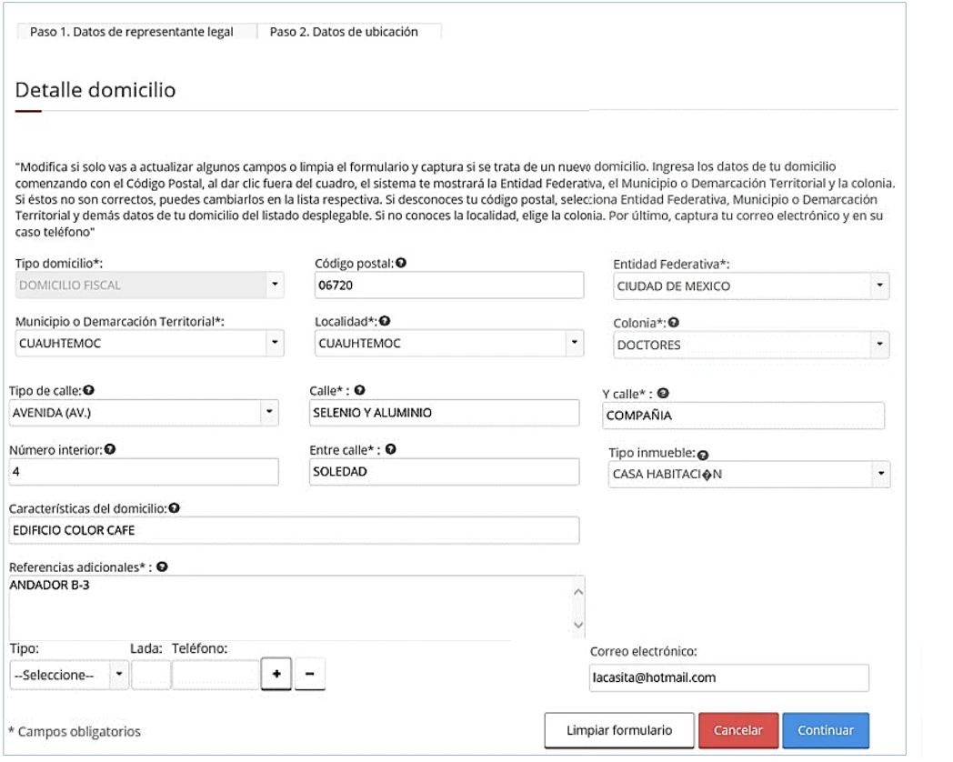Click the Calle field containing SELENIO Y ALUMINIO
953x762 pixels.
(445, 413)
